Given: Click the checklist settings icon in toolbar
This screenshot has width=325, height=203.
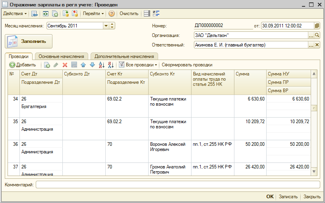Looking at the screenshot, I should click(156, 14).
